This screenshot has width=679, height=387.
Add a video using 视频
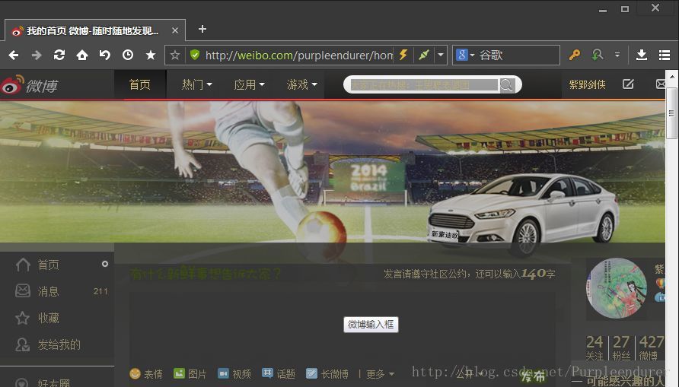click(x=234, y=374)
